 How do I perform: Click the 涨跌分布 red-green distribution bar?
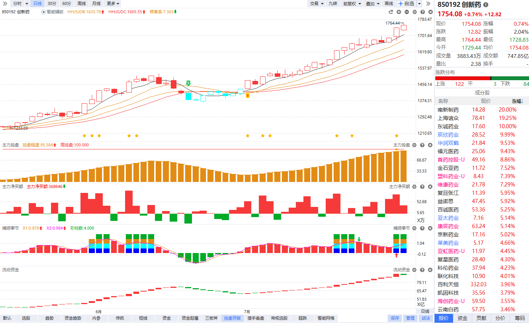[x=482, y=78]
